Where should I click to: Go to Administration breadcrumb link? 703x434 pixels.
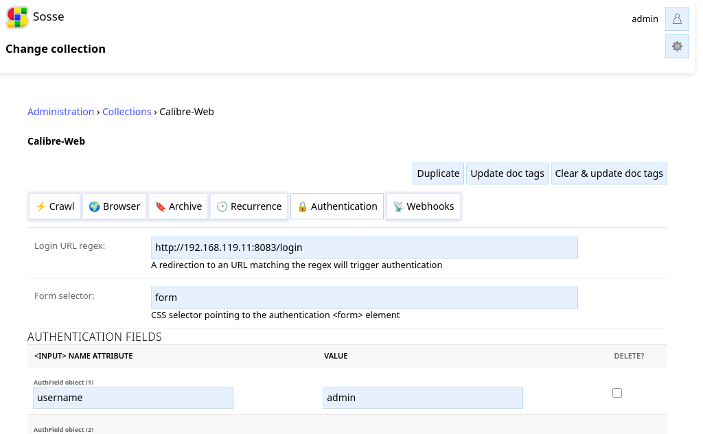tap(60, 112)
